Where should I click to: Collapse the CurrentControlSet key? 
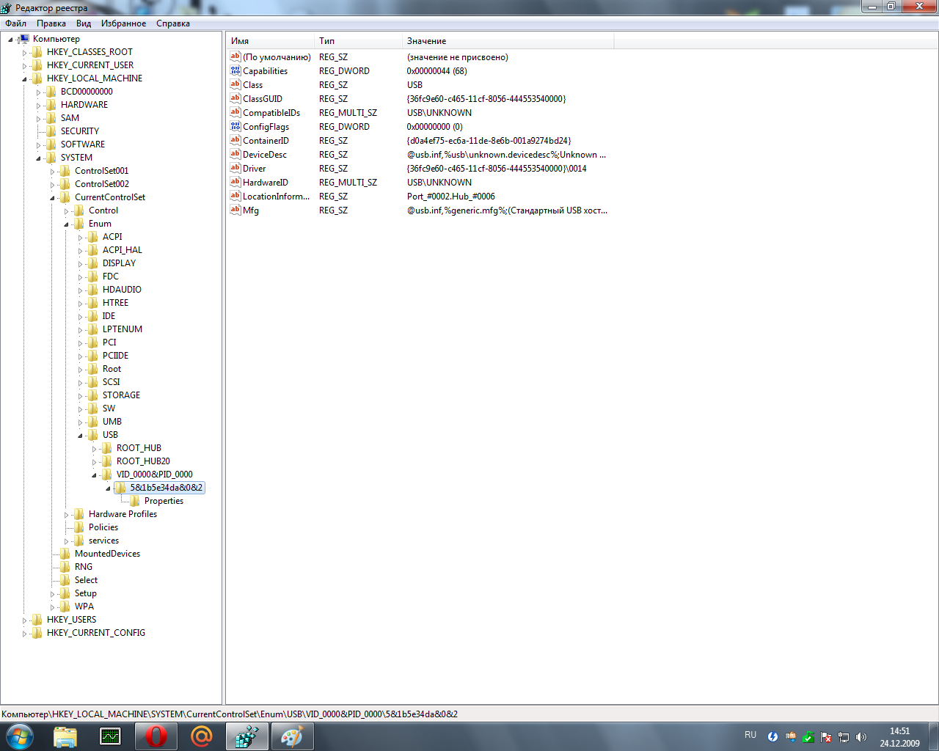tap(52, 198)
